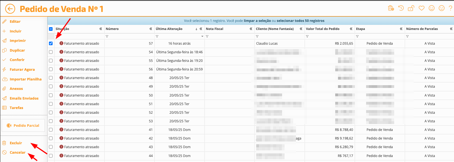Collapse the Etapa column with its chevron
This screenshot has width=454, height=162.
401,29
